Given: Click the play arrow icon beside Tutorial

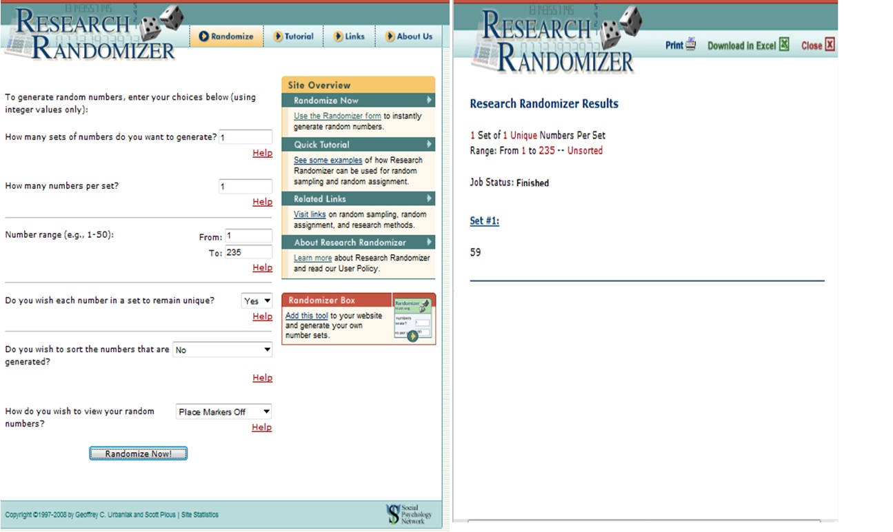Looking at the screenshot, I should [x=279, y=37].
